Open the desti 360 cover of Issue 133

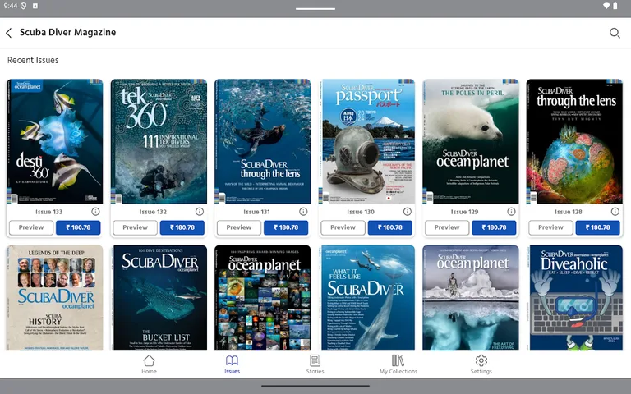pyautogui.click(x=55, y=141)
